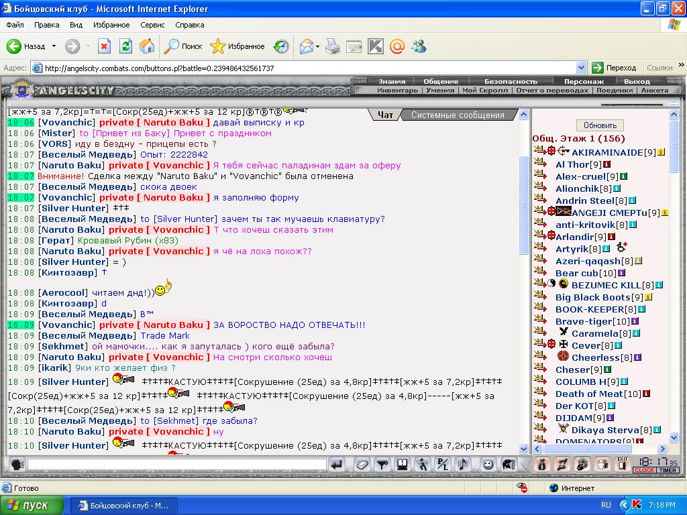The image size is (687, 515).
Task: Click the computer monitor icon in chat bar
Action: pyautogui.click(x=403, y=464)
